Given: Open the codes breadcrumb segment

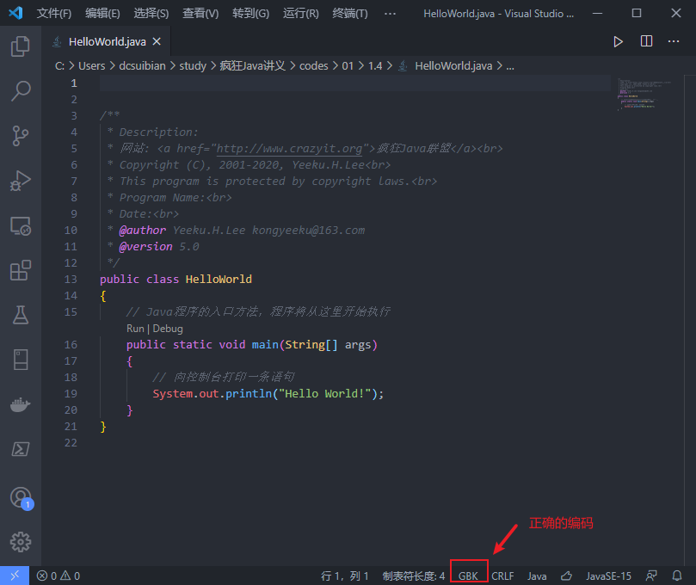Looking at the screenshot, I should [x=313, y=66].
